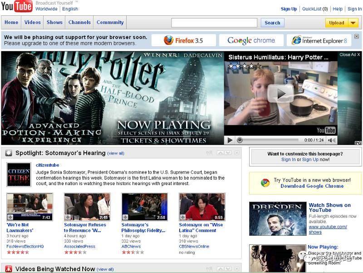Add Sotomayor's Philosophy video to QuickList
Screen dimensions: 363x273
(x=125, y=217)
